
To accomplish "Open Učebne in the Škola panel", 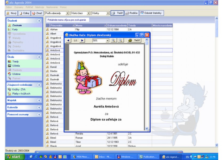I will [x=16, y=74].
